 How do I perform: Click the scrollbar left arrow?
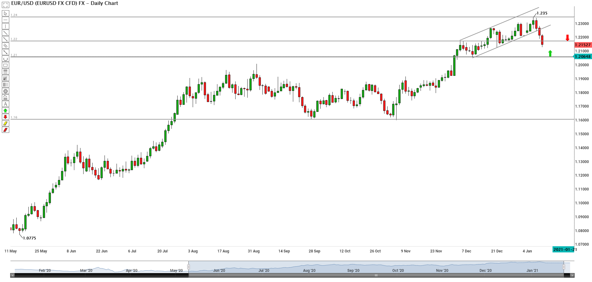point(13,275)
